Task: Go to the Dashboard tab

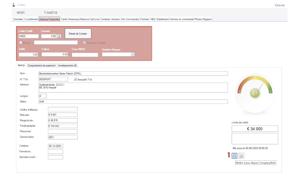Action: [162, 19]
